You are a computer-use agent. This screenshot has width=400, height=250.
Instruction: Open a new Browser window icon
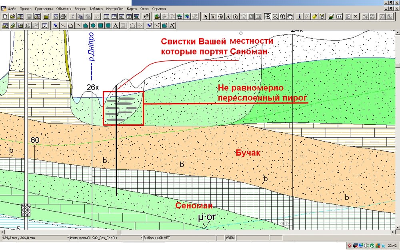(x=106, y=17)
